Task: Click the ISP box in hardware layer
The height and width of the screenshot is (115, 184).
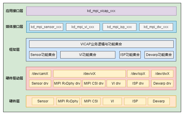Action: click(x=135, y=101)
